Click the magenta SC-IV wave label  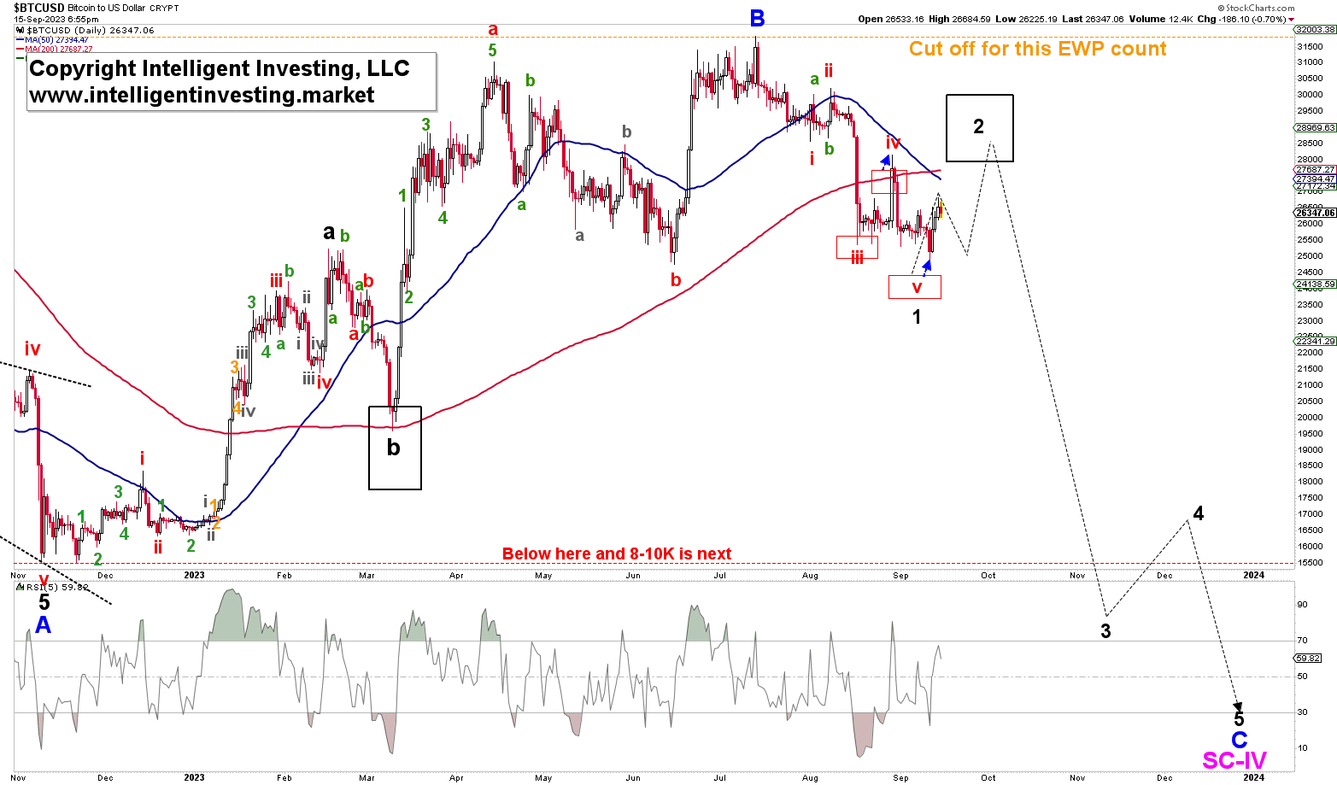click(x=1234, y=760)
